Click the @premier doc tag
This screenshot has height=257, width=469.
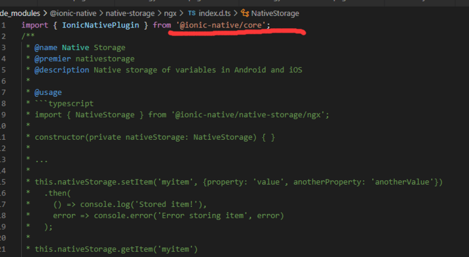click(x=53, y=59)
